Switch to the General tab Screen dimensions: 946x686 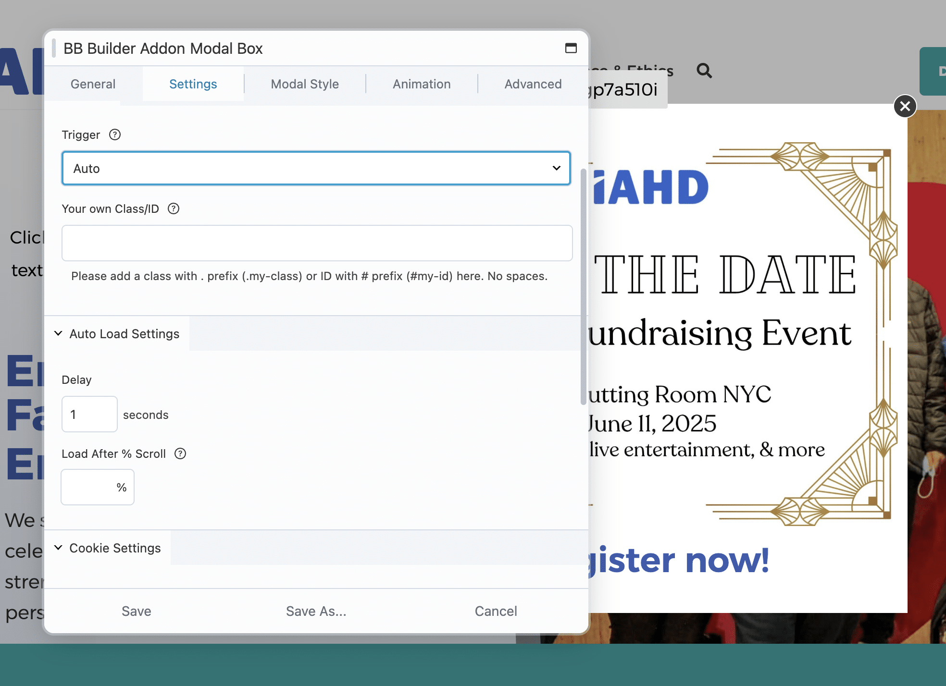(93, 84)
